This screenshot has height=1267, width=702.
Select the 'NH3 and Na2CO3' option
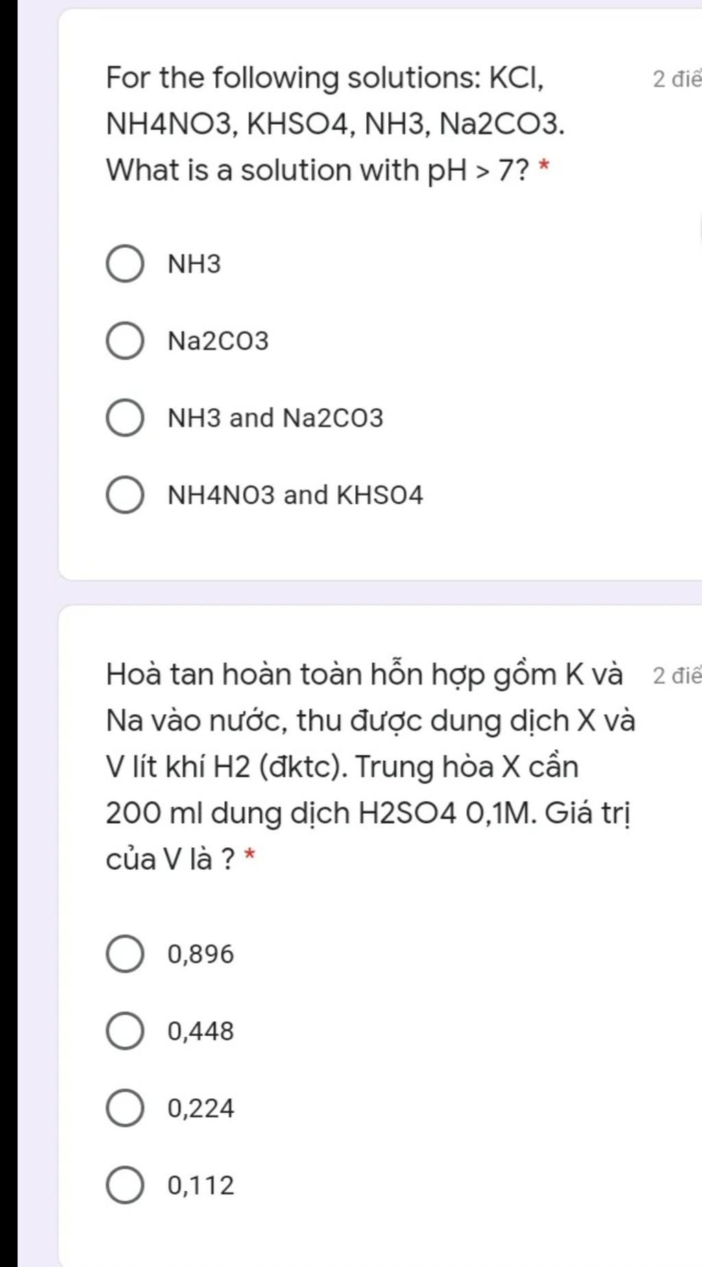point(125,418)
